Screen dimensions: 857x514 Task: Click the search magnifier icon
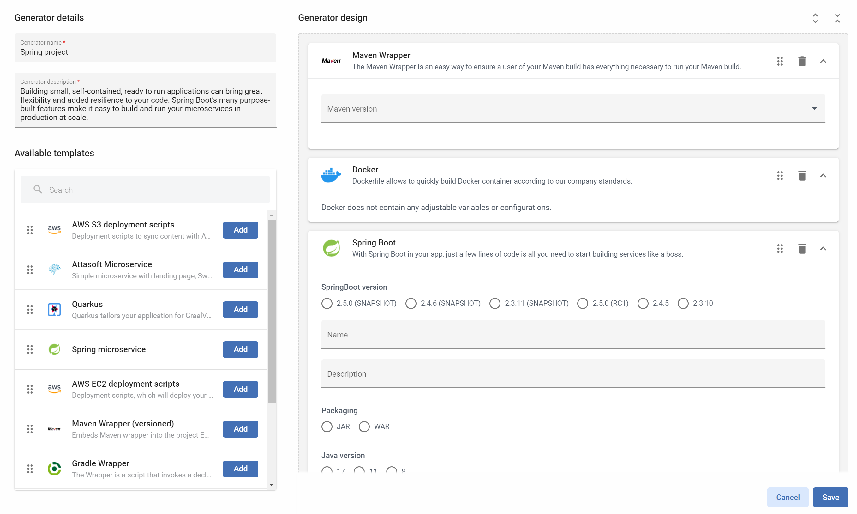[37, 189]
